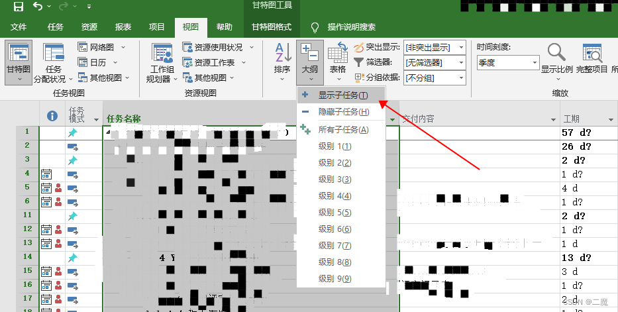
Task: Click the 表格 tables button
Action: [337, 62]
